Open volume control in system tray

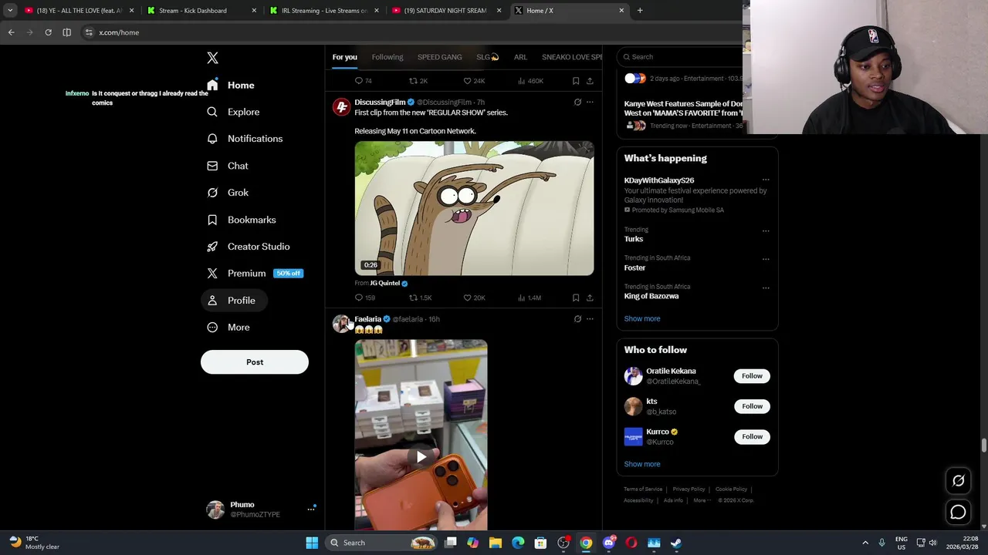[932, 543]
